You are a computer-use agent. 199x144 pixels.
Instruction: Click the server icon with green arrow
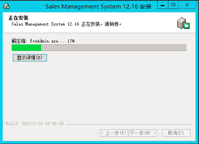click(183, 23)
